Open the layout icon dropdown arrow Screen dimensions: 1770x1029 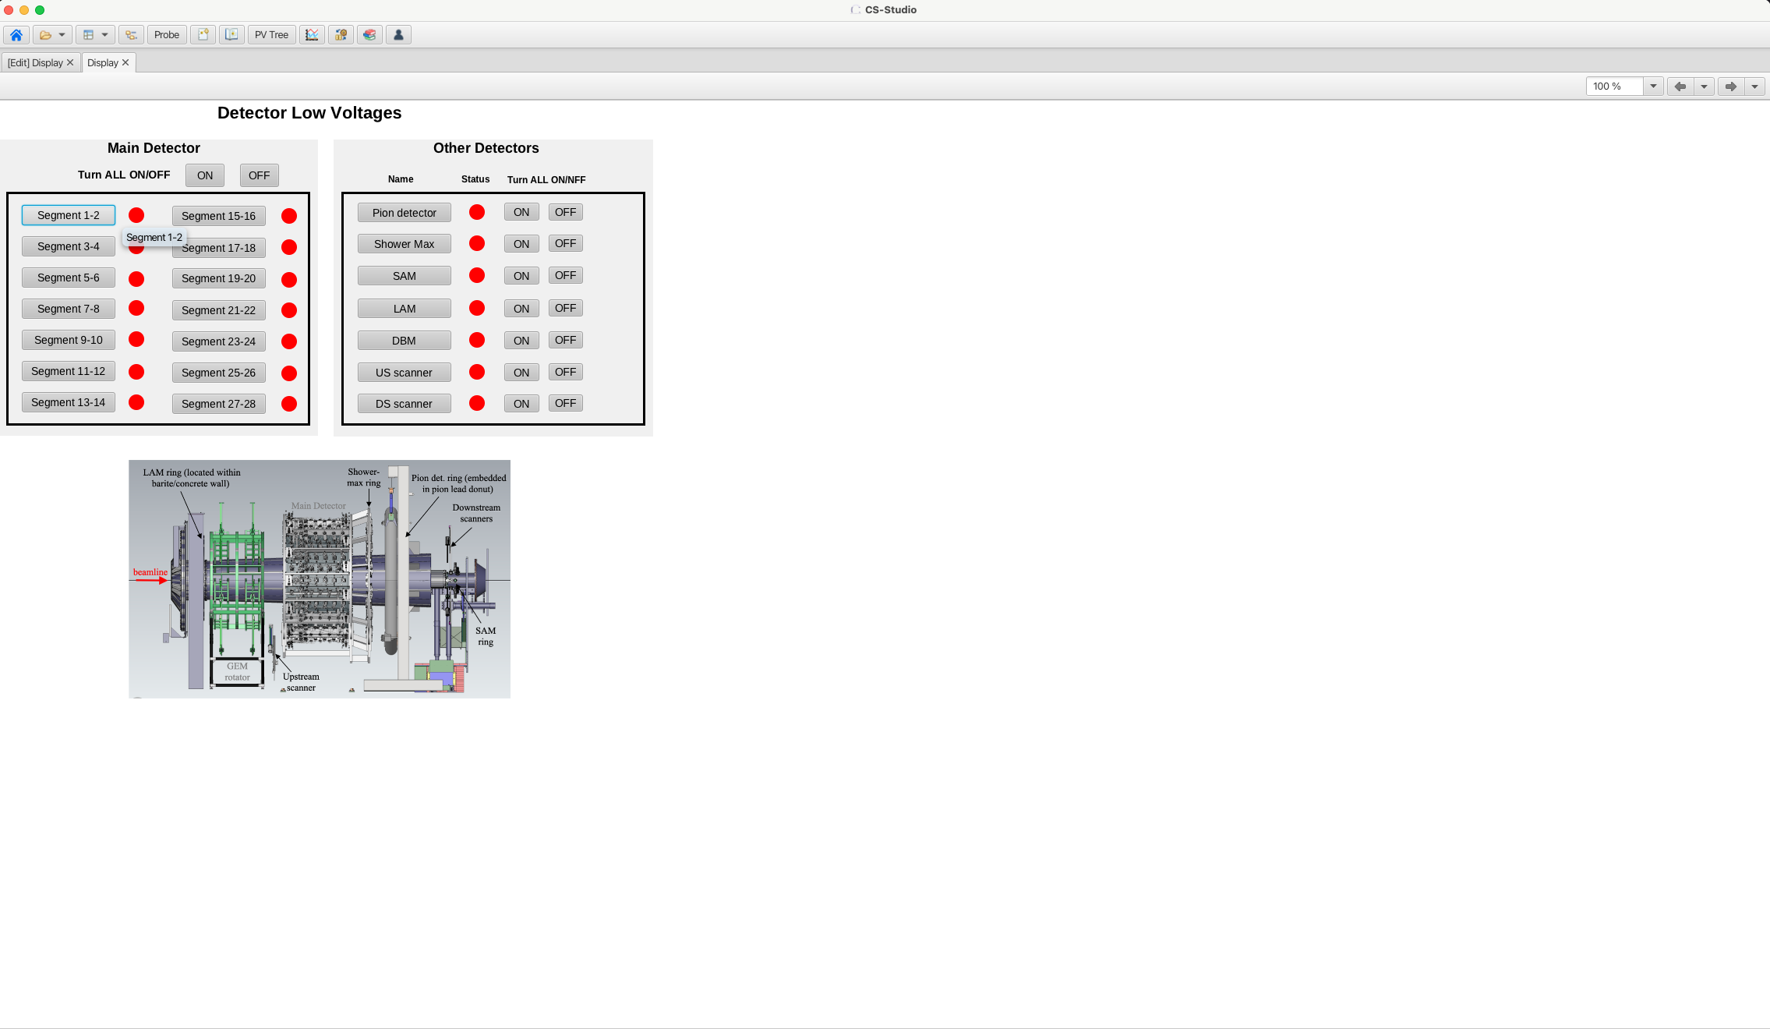104,35
